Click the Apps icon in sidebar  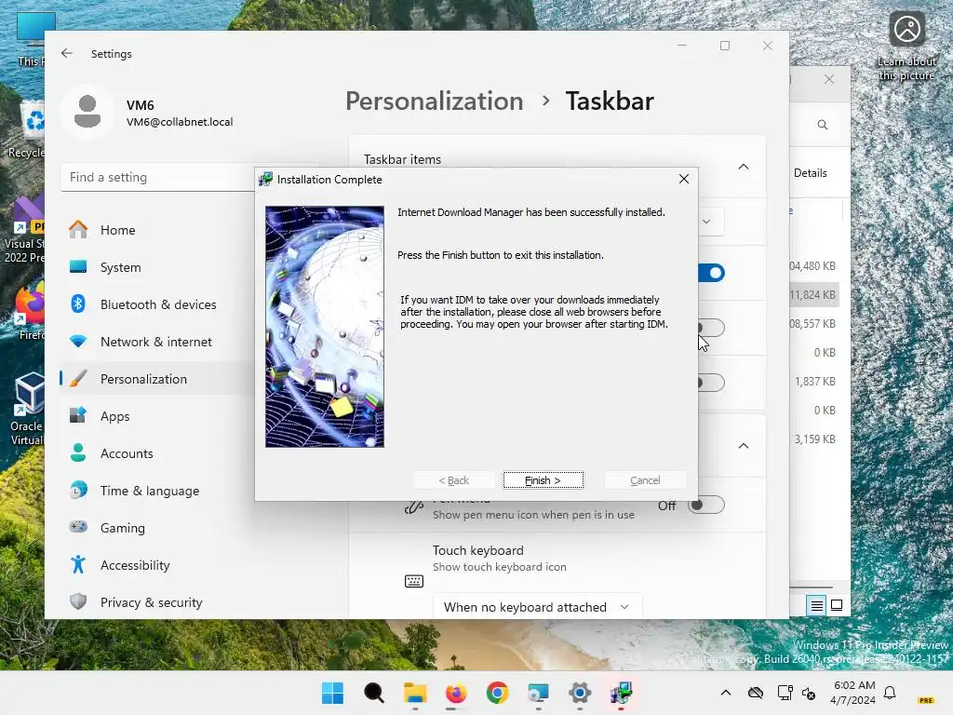(x=78, y=415)
